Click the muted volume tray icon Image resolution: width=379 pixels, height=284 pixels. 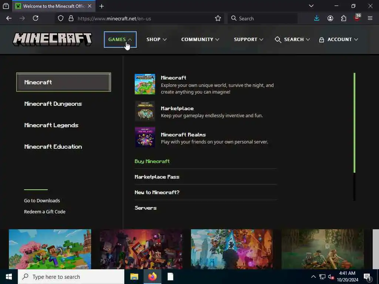coord(331,277)
